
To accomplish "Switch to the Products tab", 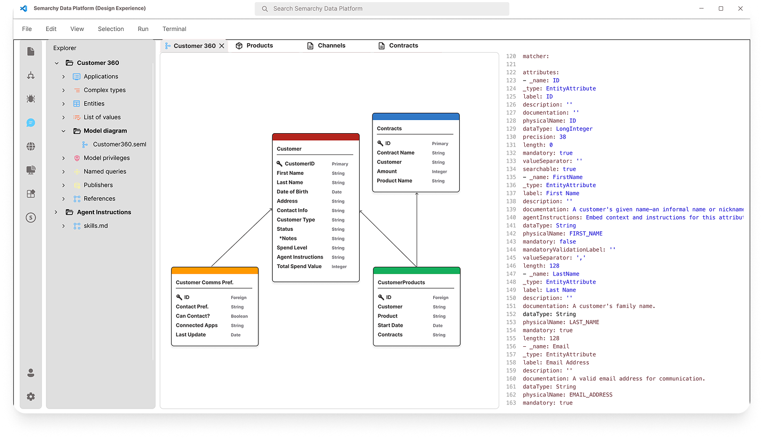I will pos(259,46).
